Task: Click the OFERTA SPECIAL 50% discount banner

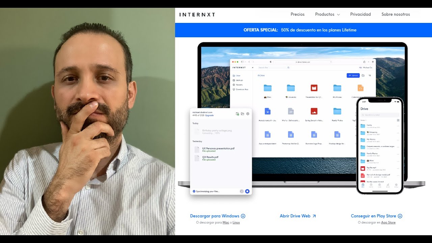Action: pos(303,30)
